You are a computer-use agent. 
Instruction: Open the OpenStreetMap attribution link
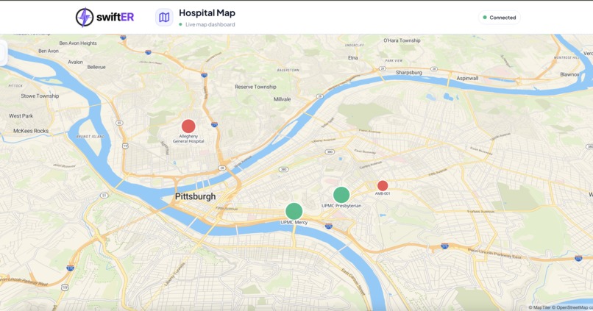pos(571,307)
